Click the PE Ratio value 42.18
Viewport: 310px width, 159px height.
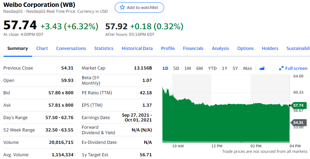(146, 93)
